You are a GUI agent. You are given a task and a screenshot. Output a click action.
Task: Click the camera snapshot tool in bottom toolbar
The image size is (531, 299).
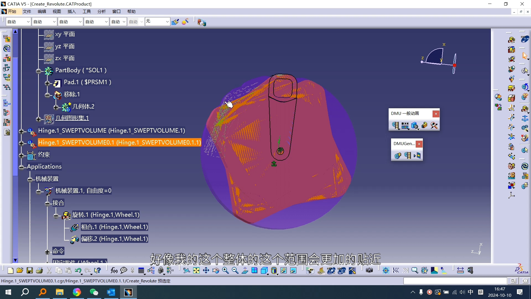(x=369, y=270)
